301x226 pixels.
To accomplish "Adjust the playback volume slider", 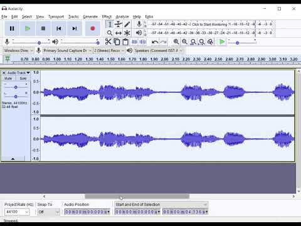I will click(x=98, y=43).
